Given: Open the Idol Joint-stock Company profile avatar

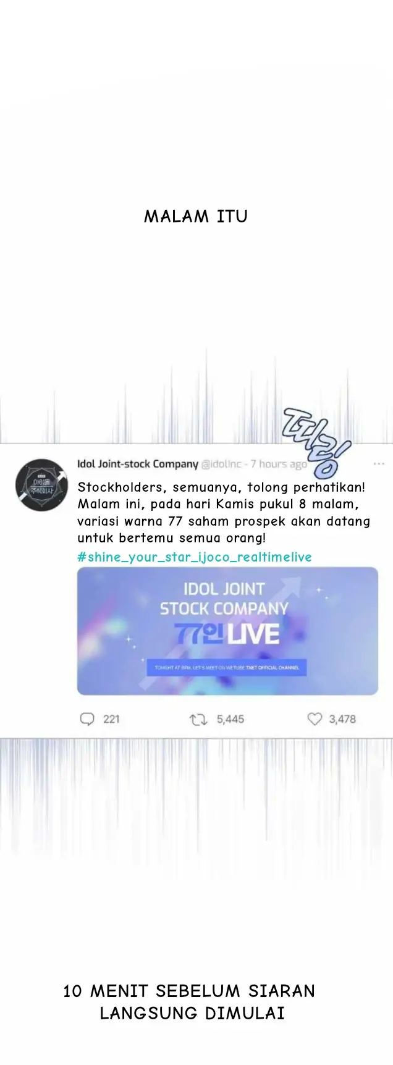Looking at the screenshot, I should [x=41, y=485].
